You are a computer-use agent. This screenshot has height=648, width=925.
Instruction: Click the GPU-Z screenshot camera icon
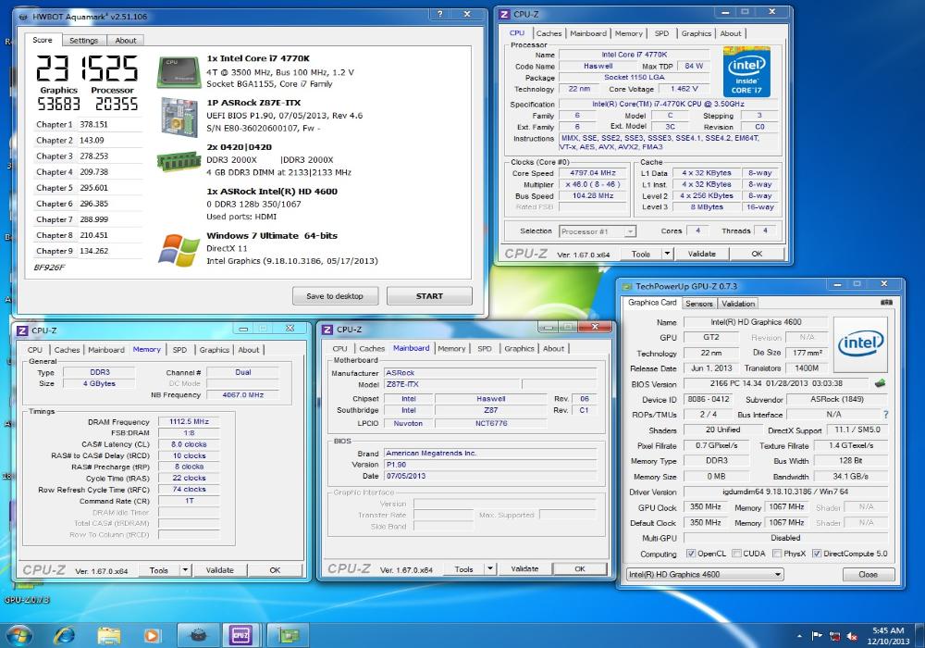(x=886, y=302)
